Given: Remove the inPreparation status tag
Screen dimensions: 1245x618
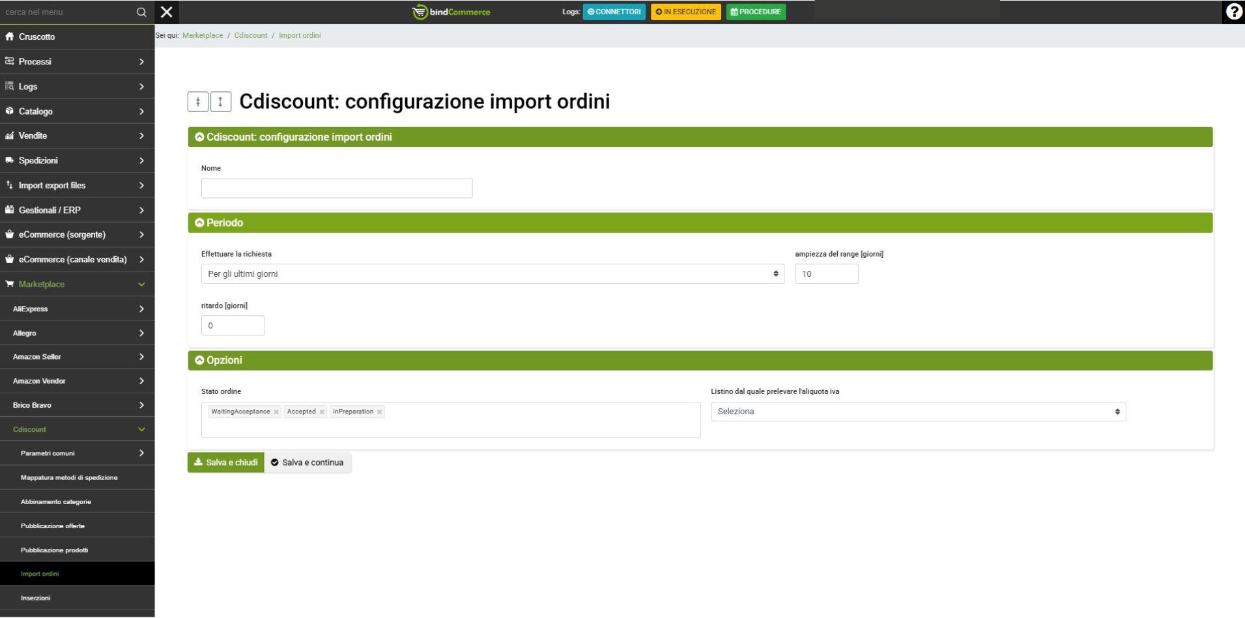Looking at the screenshot, I should tap(379, 412).
